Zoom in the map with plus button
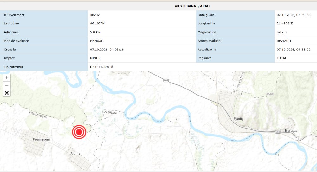 (7, 78)
